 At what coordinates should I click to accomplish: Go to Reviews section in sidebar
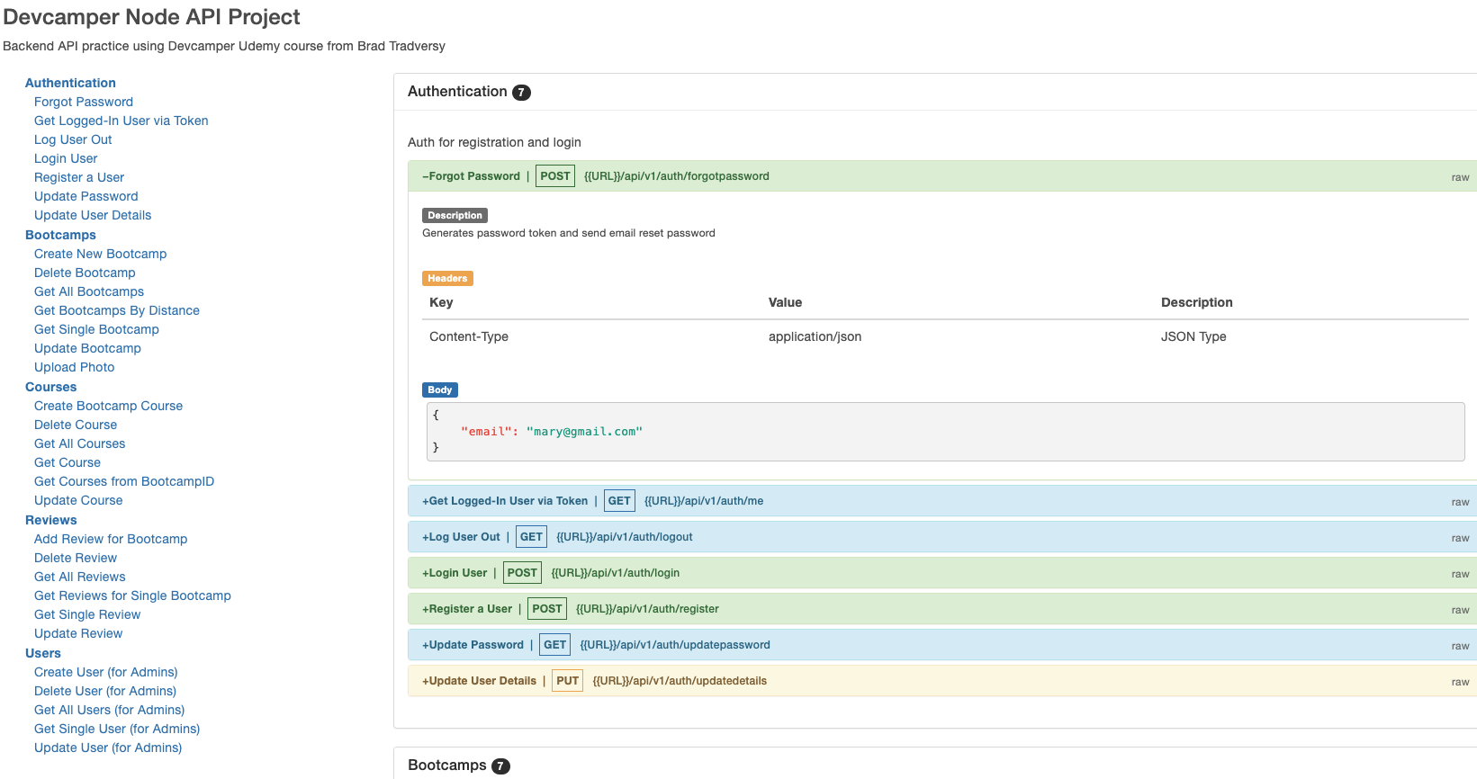51,520
